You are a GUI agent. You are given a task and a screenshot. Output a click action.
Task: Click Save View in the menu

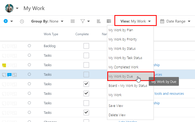[x=130, y=106]
